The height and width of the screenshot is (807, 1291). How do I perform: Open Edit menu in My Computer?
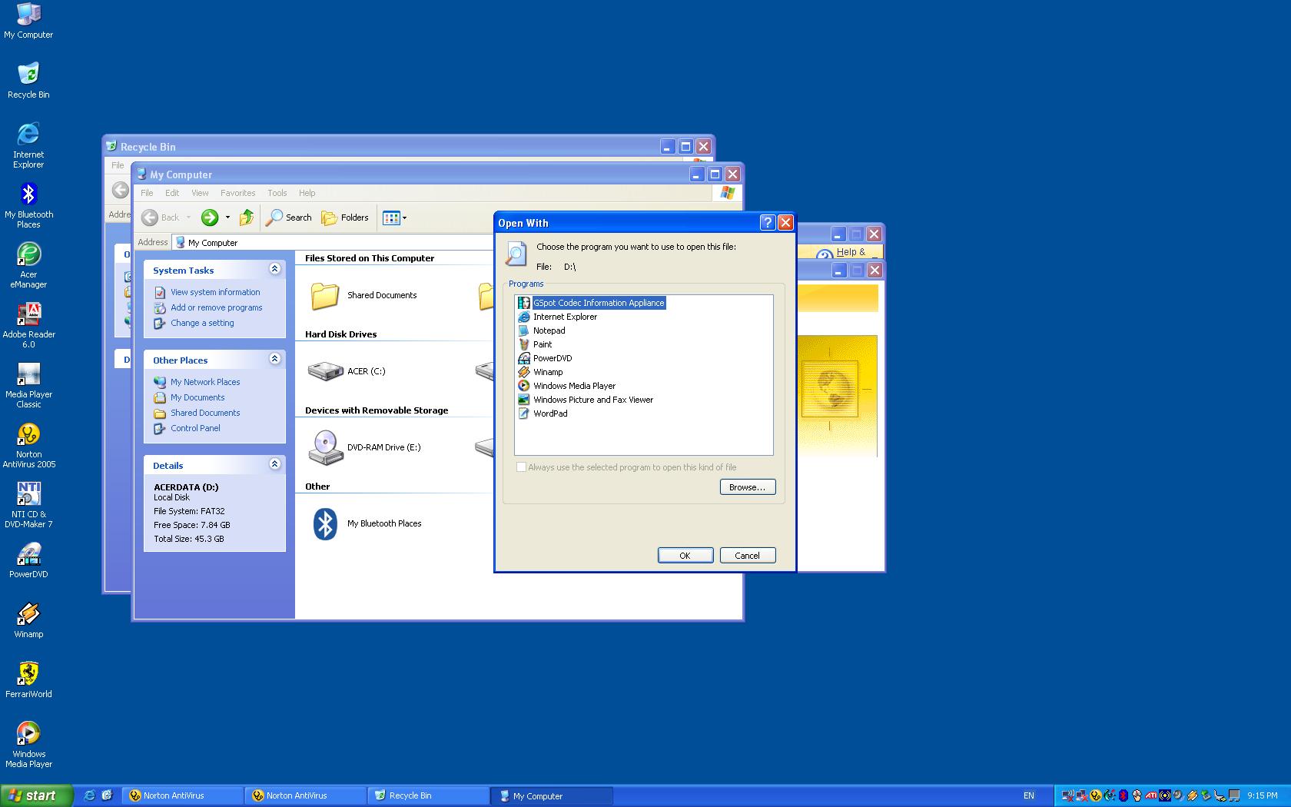pos(172,193)
